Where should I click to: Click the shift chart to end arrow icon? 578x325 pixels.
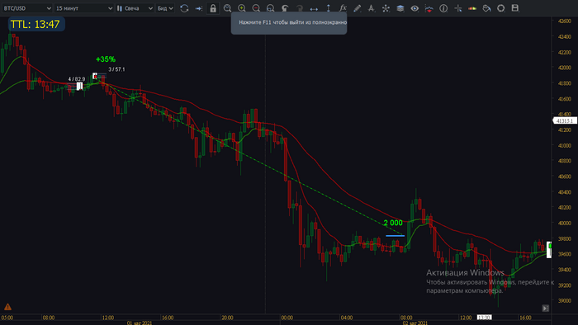(199, 8)
